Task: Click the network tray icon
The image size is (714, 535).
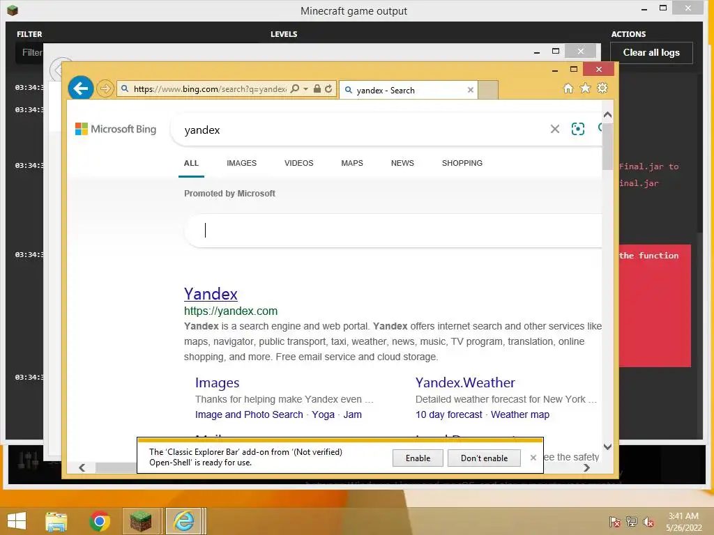Action: pyautogui.click(x=632, y=521)
